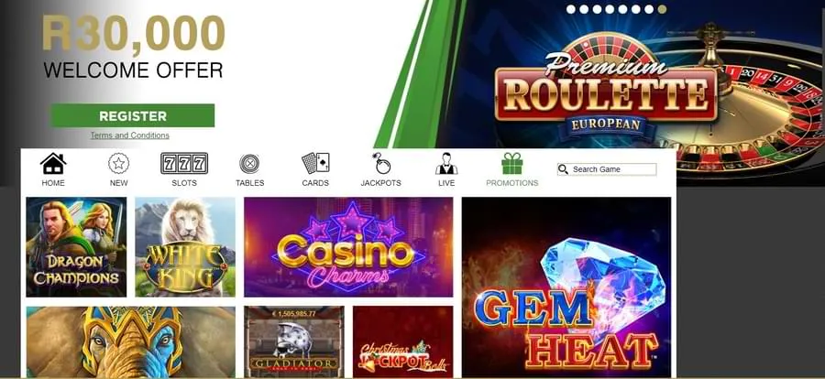
Task: Open the Terms and Conditions link
Action: tap(130, 135)
